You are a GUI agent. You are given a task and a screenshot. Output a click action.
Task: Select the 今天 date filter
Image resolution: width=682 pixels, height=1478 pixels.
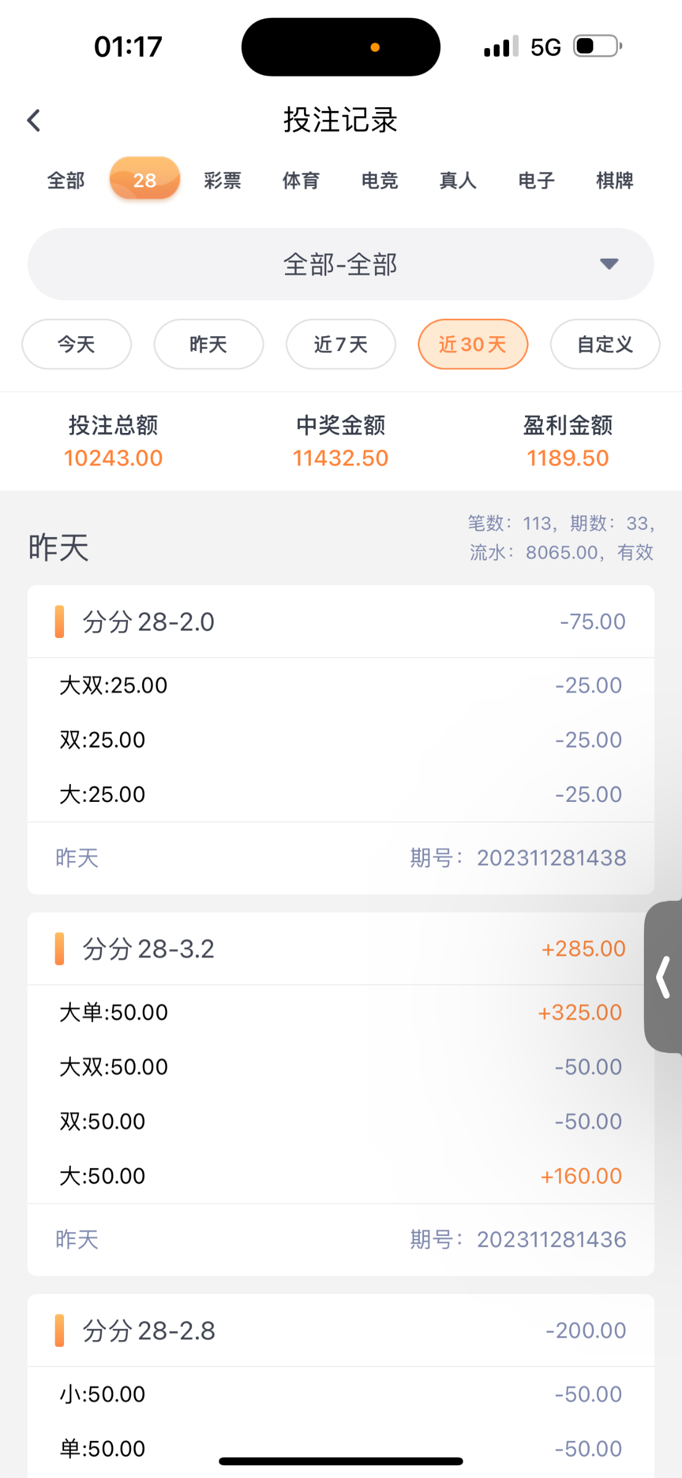pos(76,344)
